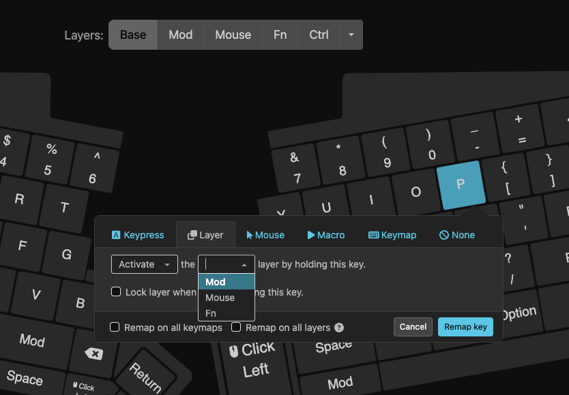Open the Activate mode dropdown
Image resolution: width=569 pixels, height=395 pixels.
click(144, 265)
